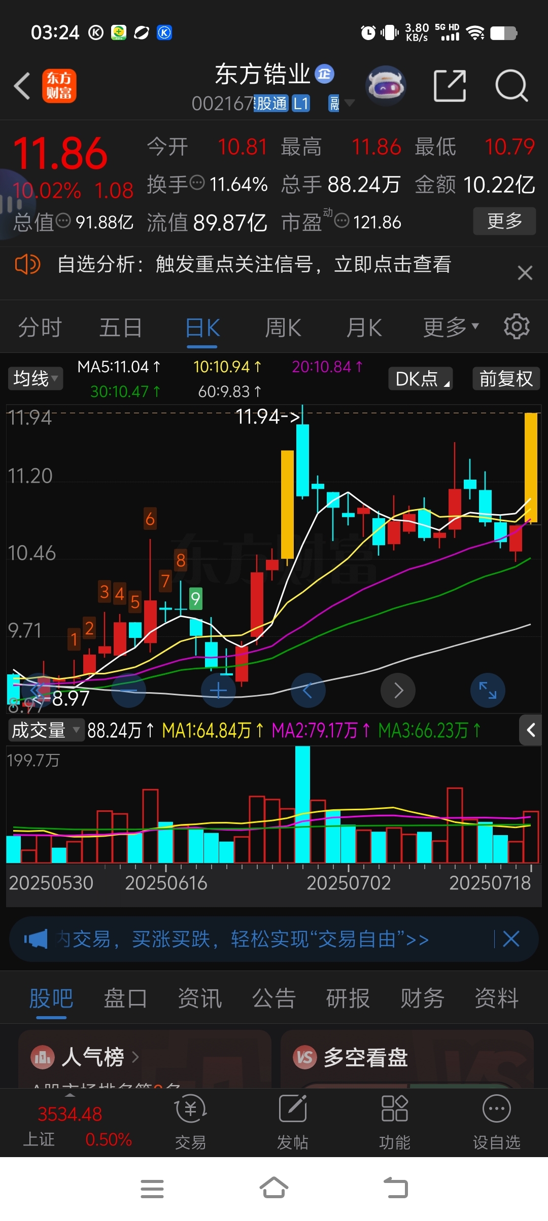Screen dimensions: 548x1221
Task: Expand the 更多 chart period dropdown
Action: 451,327
